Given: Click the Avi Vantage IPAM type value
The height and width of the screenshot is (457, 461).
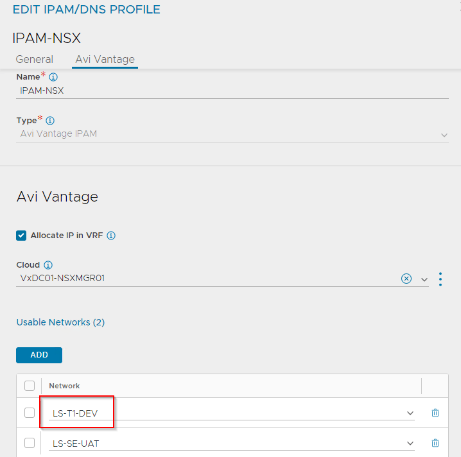Looking at the screenshot, I should click(x=58, y=134).
